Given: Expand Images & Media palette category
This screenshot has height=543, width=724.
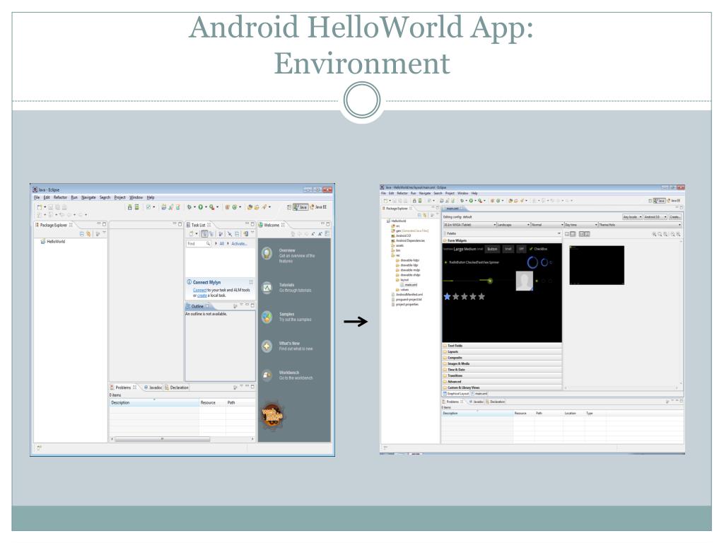Looking at the screenshot, I should [x=502, y=363].
